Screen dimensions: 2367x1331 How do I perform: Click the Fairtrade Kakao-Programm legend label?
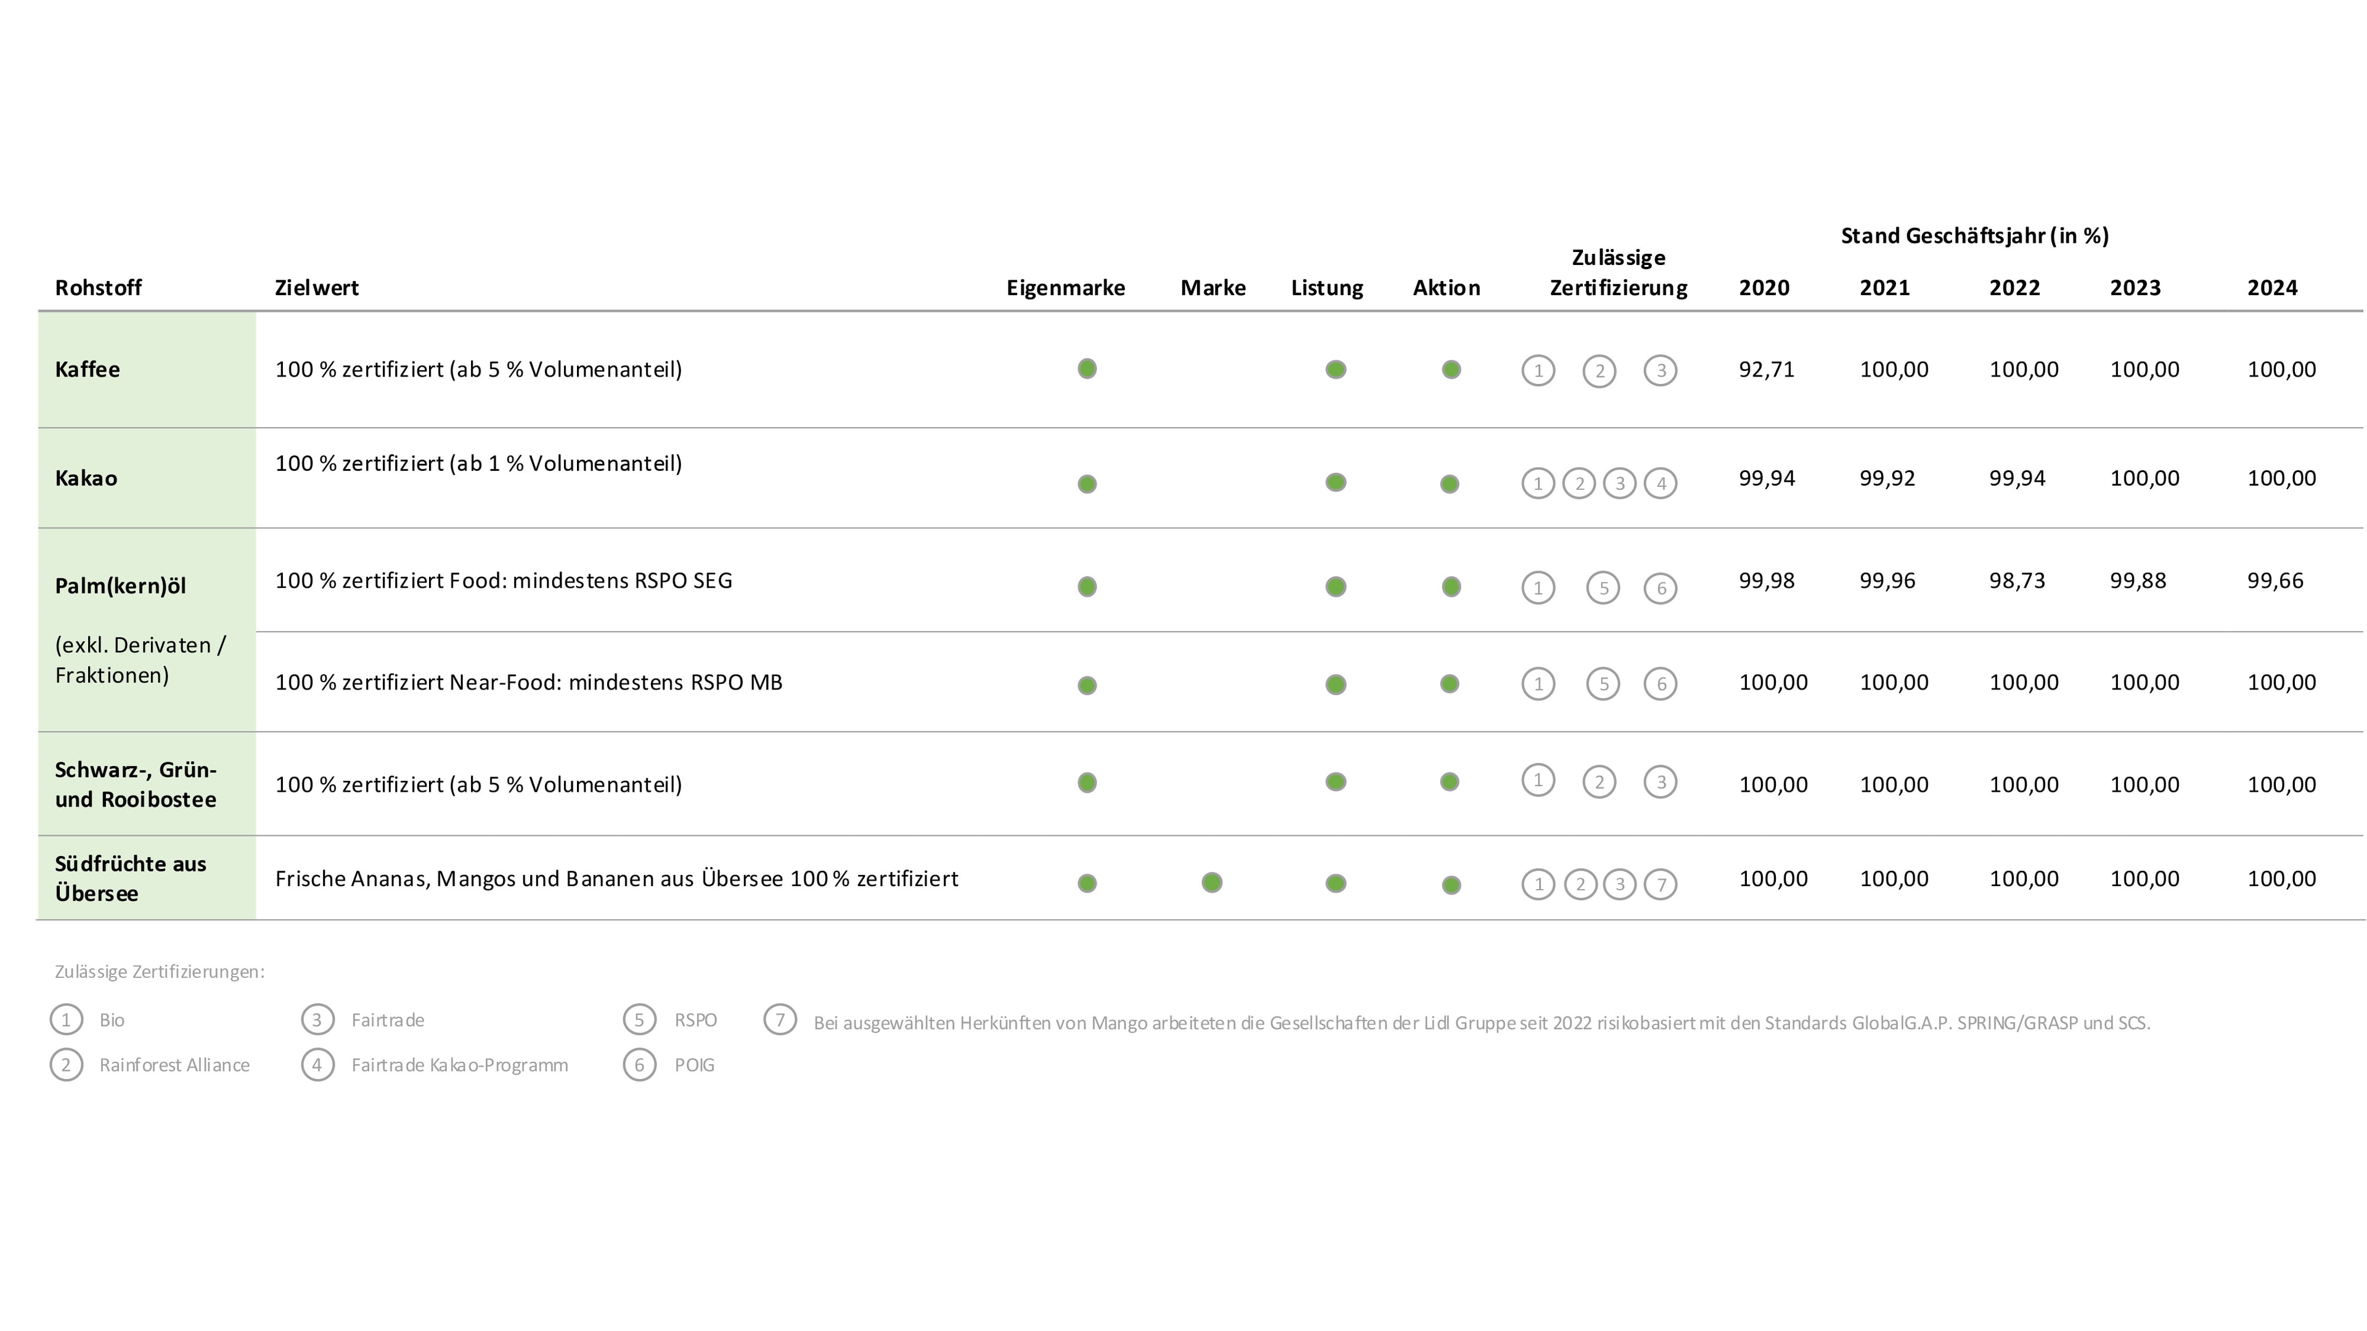[459, 1065]
